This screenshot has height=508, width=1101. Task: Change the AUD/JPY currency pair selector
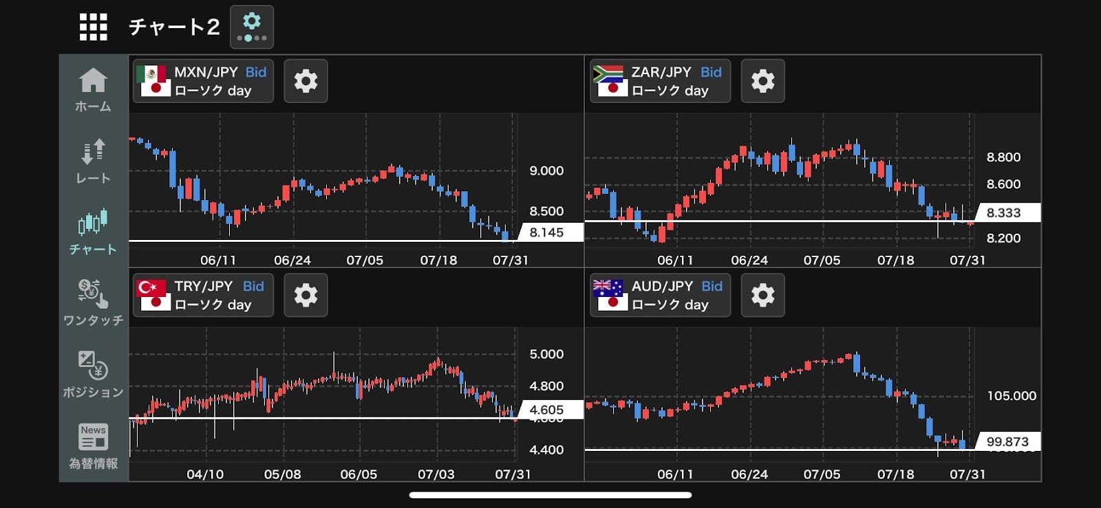[660, 295]
